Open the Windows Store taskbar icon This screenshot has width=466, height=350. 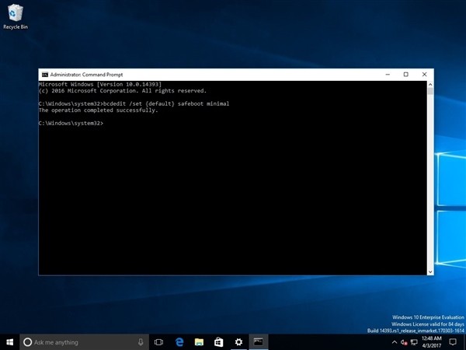(x=219, y=342)
